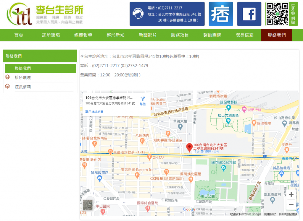Open 診所環境 in top navigation bar

(51, 35)
